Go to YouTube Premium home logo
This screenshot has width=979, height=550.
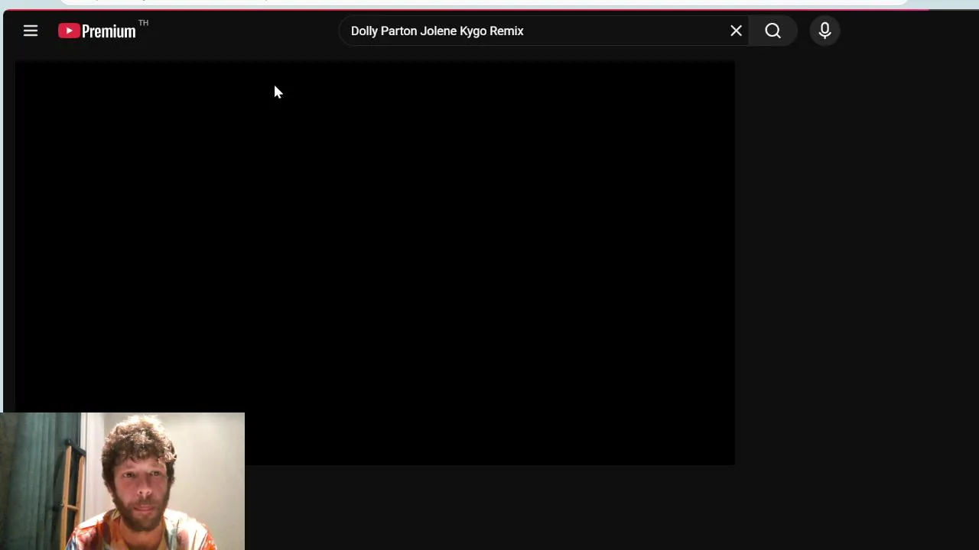coord(97,31)
